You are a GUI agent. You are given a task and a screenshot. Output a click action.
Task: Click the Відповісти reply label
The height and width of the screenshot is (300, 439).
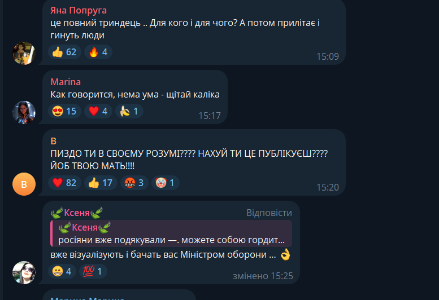pos(269,213)
